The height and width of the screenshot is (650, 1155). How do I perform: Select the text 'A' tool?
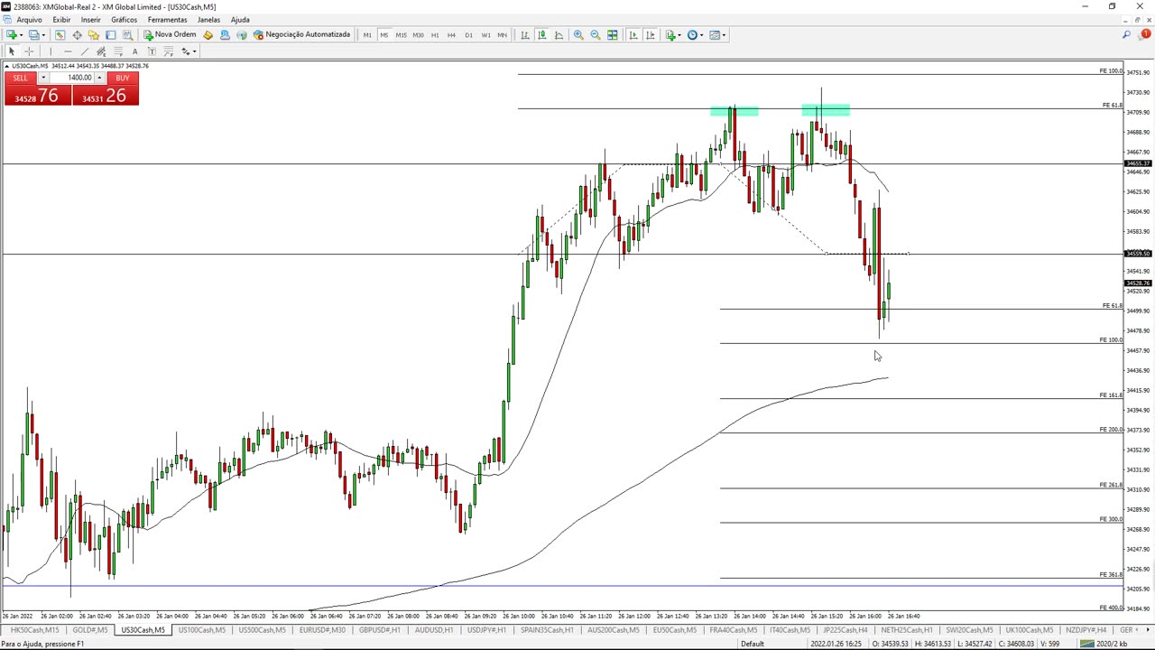[134, 51]
